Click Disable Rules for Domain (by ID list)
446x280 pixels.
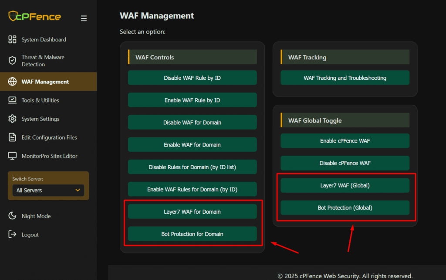(x=192, y=167)
